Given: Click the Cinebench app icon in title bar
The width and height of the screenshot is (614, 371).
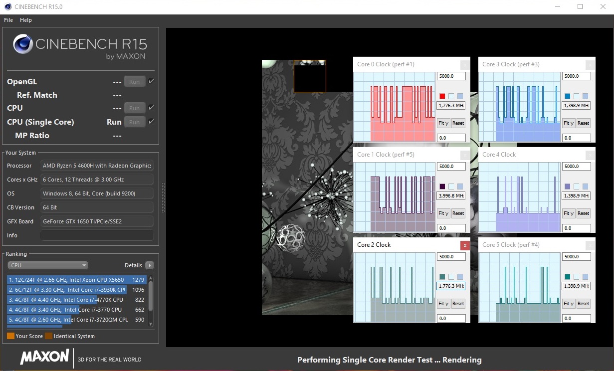Looking at the screenshot, I should (8, 7).
